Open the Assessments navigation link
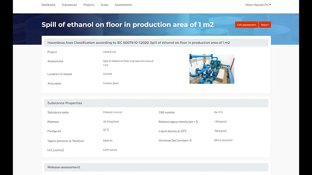Screen dimensions: 312x175 [x=123, y=5]
